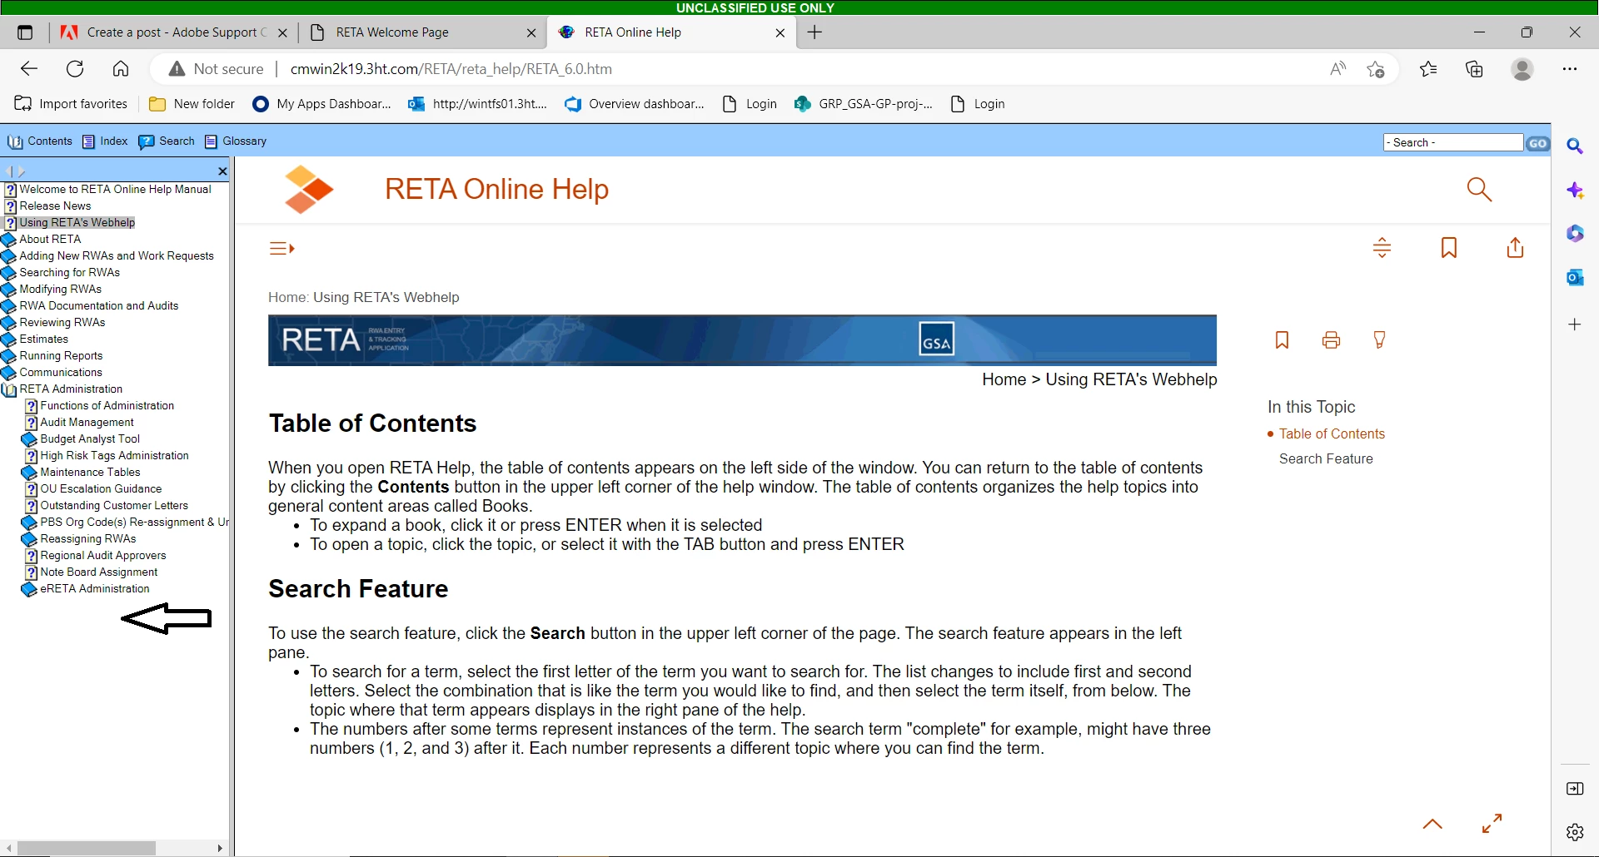Click the bookmark icon beside RETA banner

[1282, 339]
